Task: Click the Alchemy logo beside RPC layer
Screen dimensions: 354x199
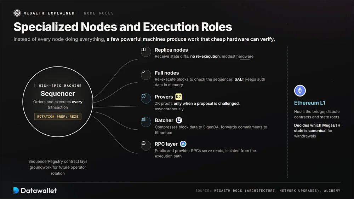Action: (183, 144)
